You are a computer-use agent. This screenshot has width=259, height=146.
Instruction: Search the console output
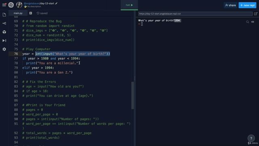[x=247, y=22]
